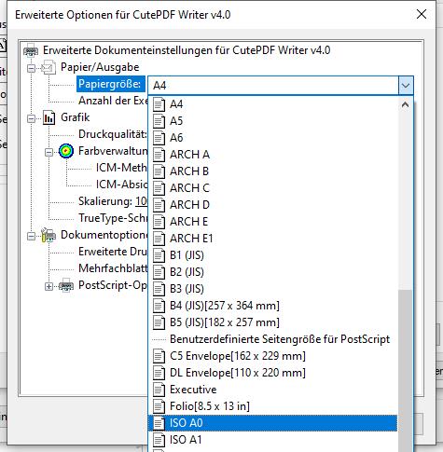Image resolution: width=443 pixels, height=452 pixels.
Task: Click the scrollbar up arrow in paper list
Action: pos(405,104)
